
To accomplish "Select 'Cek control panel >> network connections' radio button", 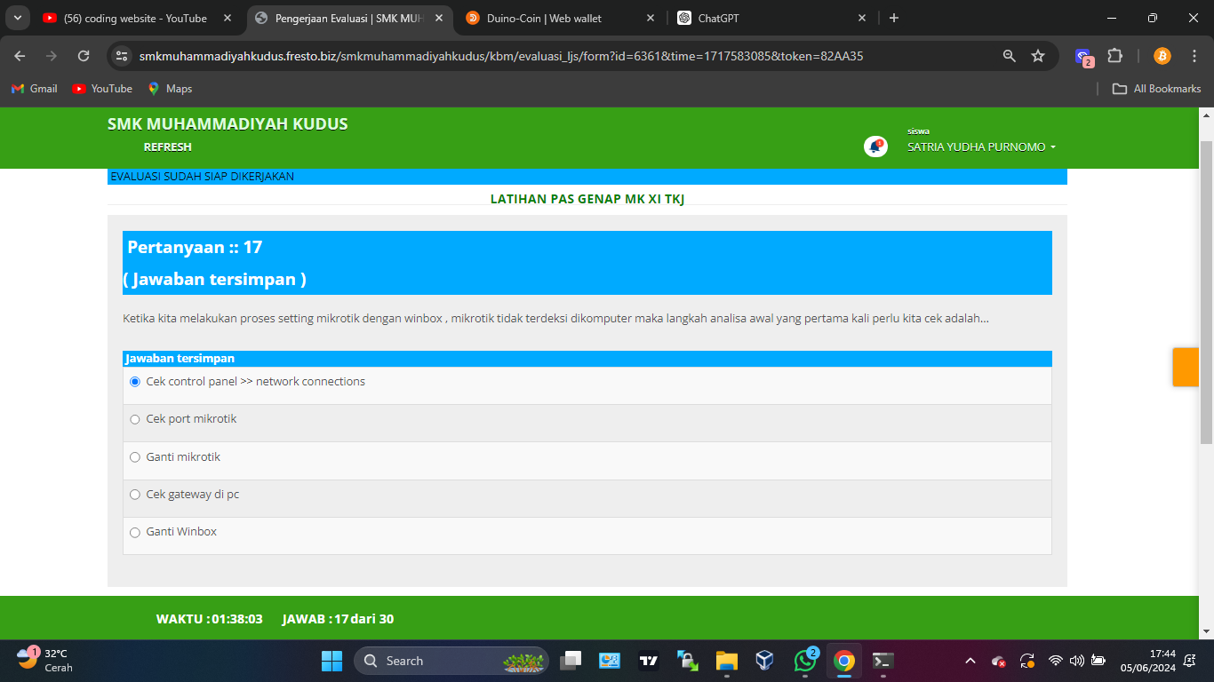I will pos(135,382).
